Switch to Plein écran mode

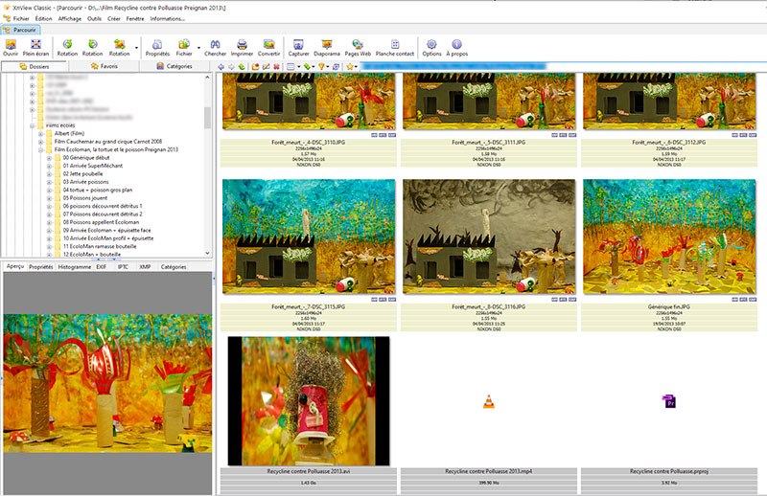pyautogui.click(x=35, y=48)
